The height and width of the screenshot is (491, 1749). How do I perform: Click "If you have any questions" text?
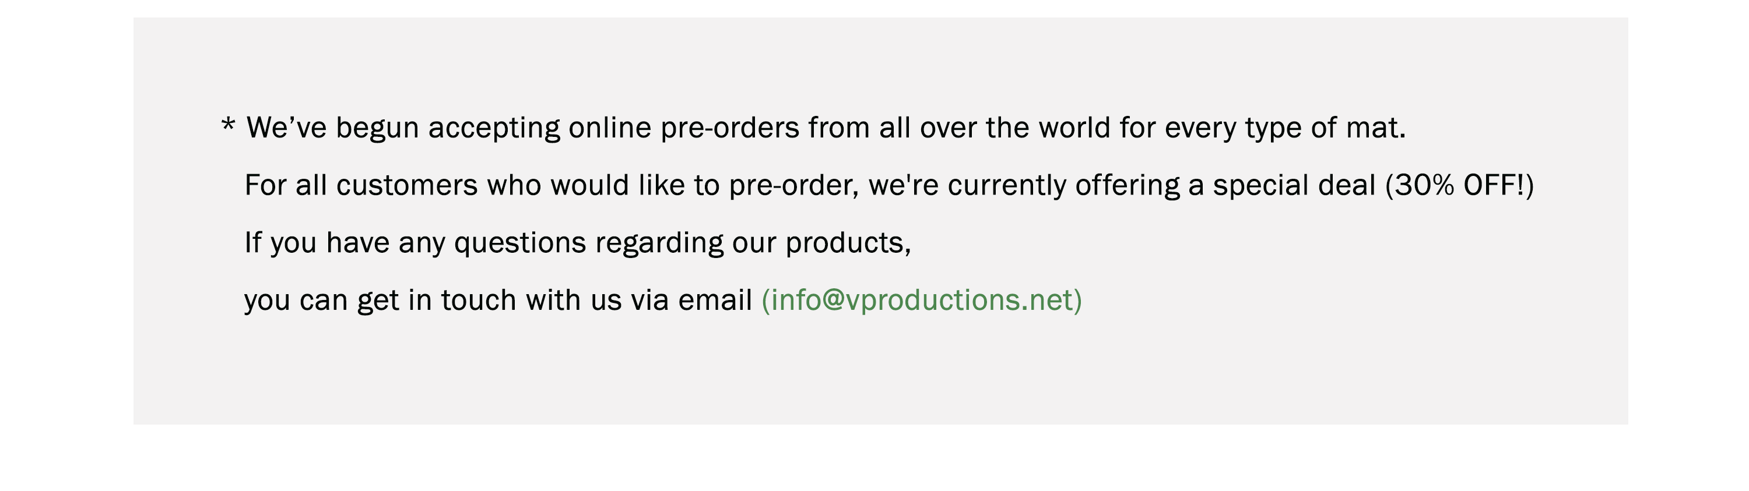(x=415, y=243)
